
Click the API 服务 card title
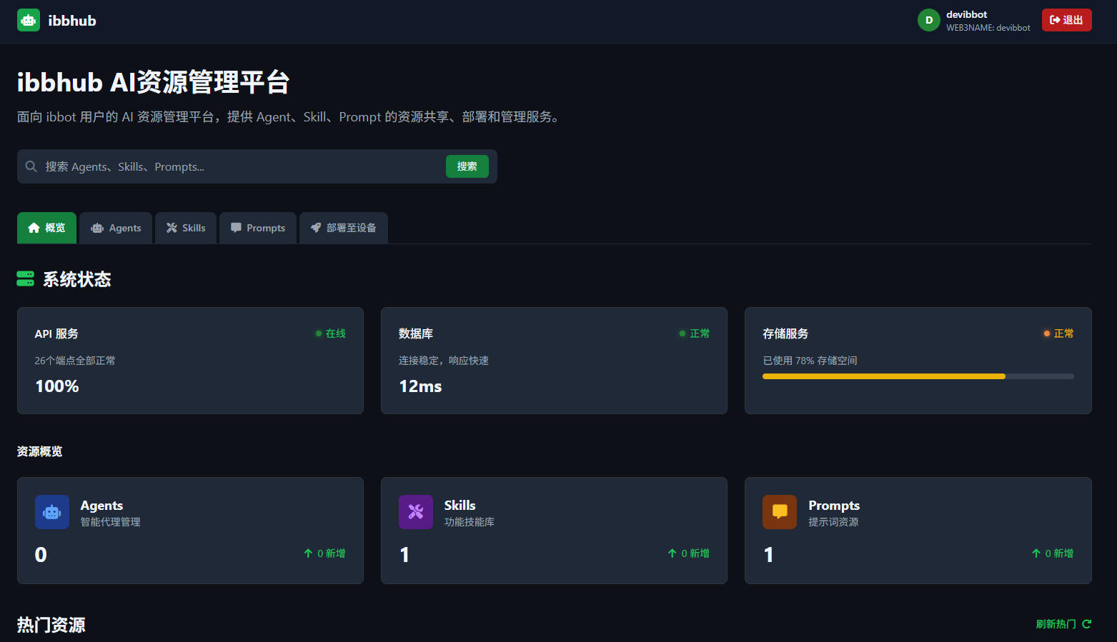tap(56, 333)
